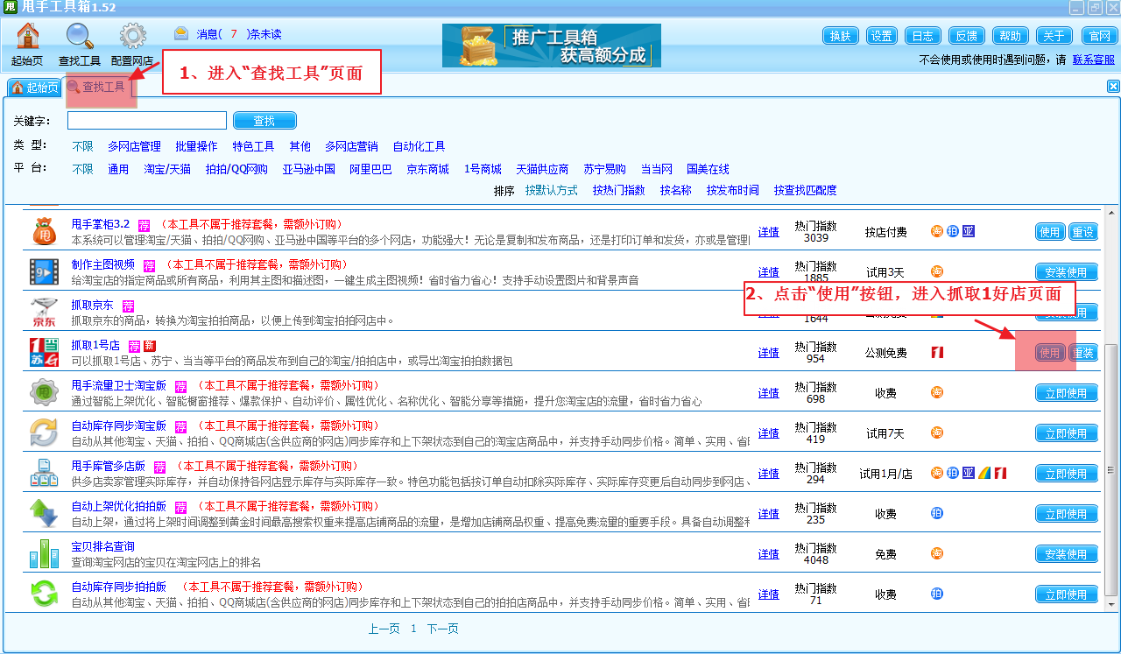Click the 反馈 feedback button
This screenshot has height=654, width=1121.
click(x=966, y=36)
